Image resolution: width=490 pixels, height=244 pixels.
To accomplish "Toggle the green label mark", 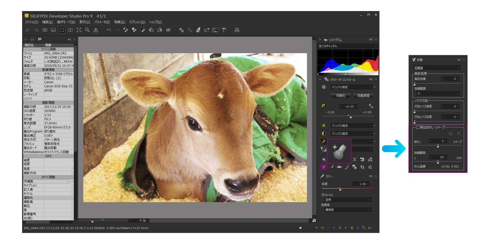I will [x=340, y=228].
